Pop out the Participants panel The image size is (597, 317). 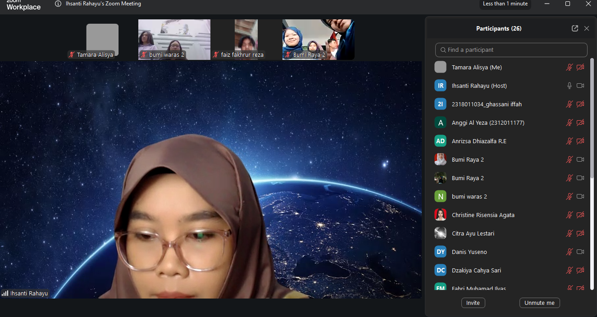575,28
